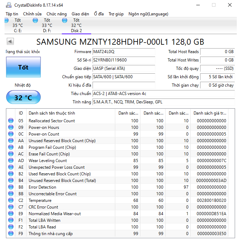Click status orb for Reallocated Sector Count

(11, 121)
